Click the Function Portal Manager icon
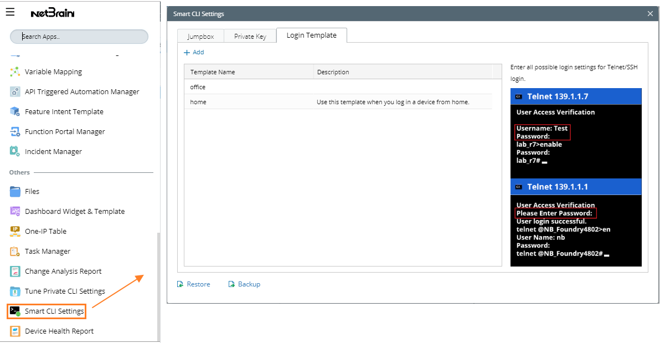The image size is (660, 343). [x=15, y=132]
